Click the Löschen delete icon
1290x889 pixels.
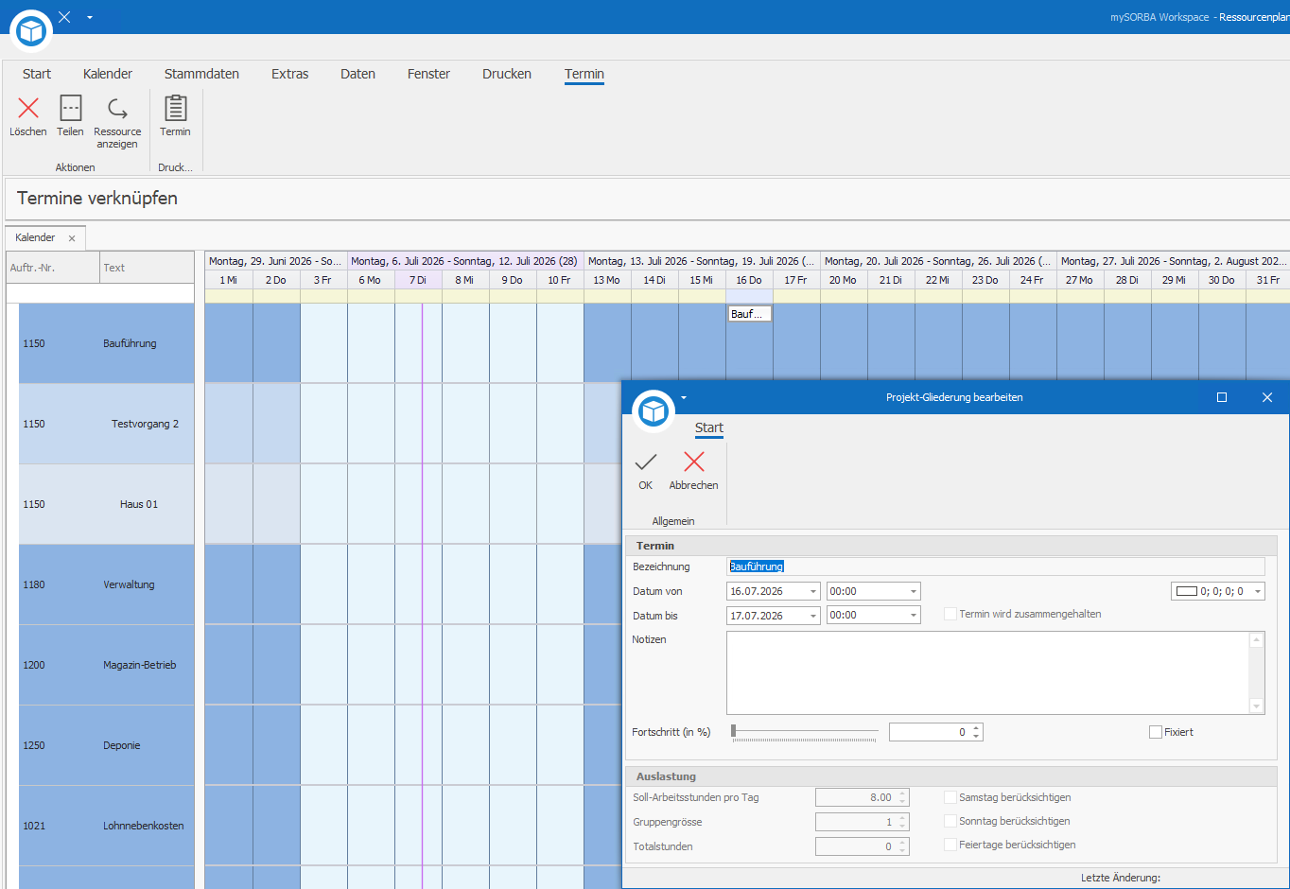[28, 108]
